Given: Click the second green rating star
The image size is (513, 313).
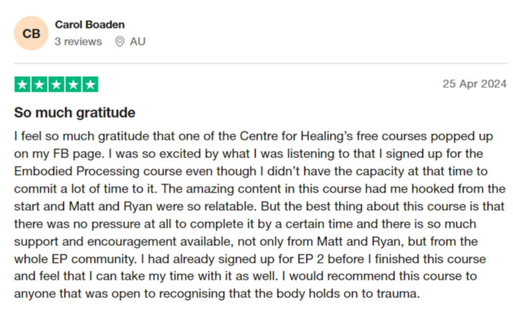Looking at the screenshot, I should tap(39, 85).
